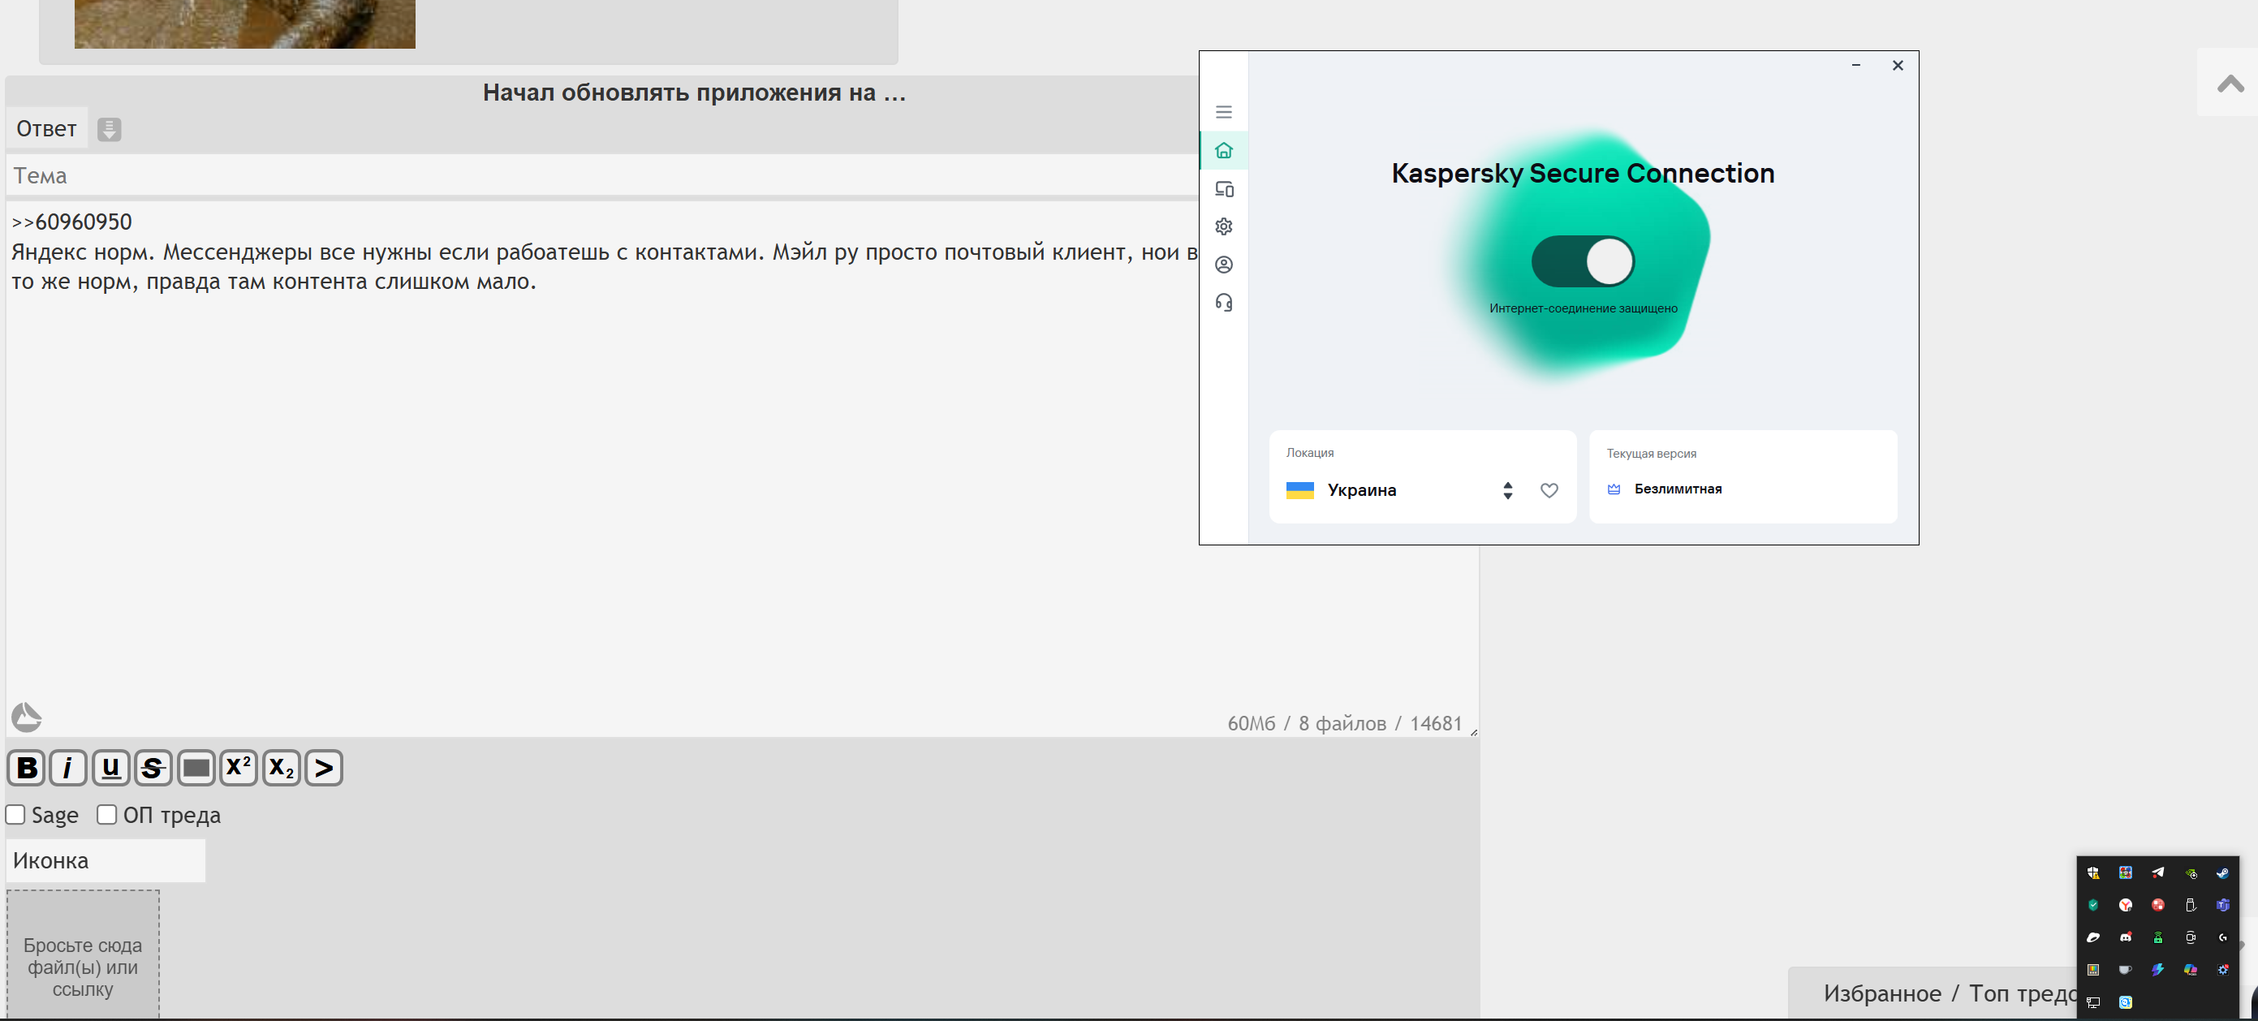This screenshot has height=1021, width=2258.
Task: Turn off secure connection toggle
Action: [x=1582, y=261]
